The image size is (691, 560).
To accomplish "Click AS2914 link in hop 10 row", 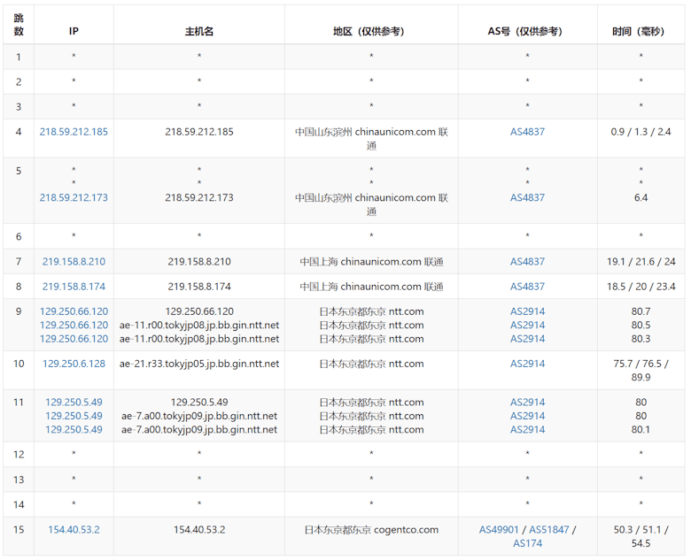I will (x=527, y=364).
